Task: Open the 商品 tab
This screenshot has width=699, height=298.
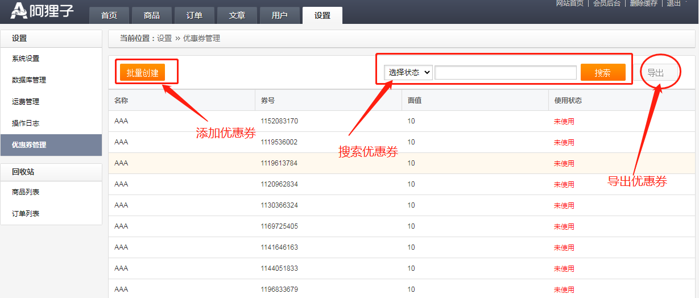Action: click(x=152, y=15)
